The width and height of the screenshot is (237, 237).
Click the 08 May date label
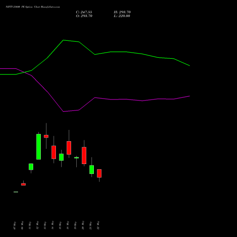tap(22, 226)
